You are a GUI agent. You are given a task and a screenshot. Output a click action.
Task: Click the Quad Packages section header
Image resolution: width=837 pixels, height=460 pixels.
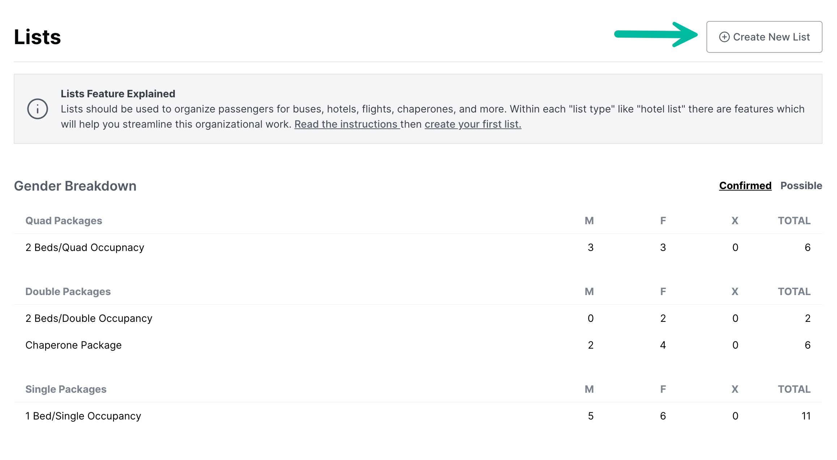pos(64,221)
